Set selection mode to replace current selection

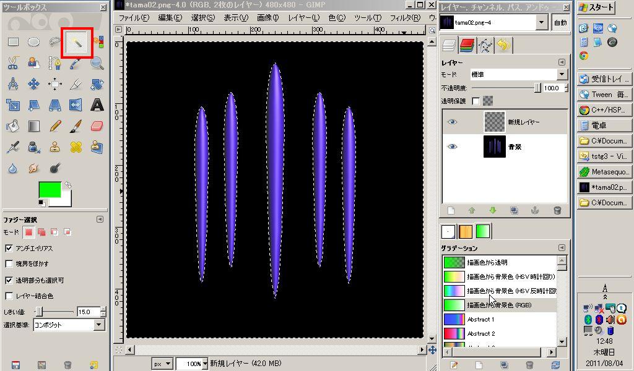tap(28, 232)
